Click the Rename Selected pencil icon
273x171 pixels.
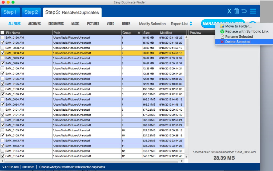coord(222,37)
